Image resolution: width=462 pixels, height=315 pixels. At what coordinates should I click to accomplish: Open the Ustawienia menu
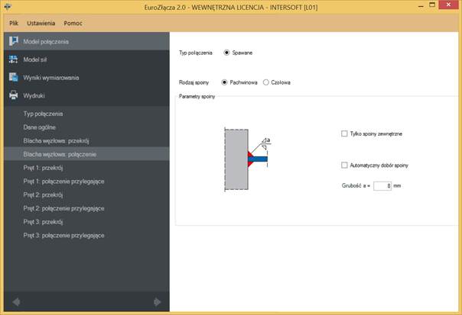[41, 23]
